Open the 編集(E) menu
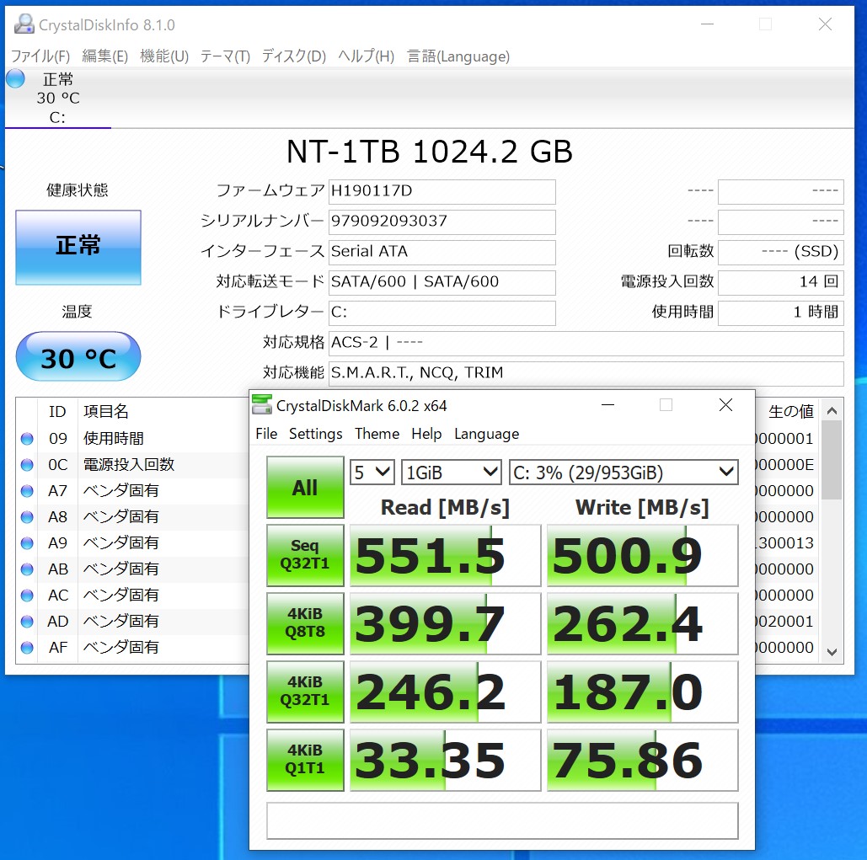867x860 pixels. (x=105, y=56)
